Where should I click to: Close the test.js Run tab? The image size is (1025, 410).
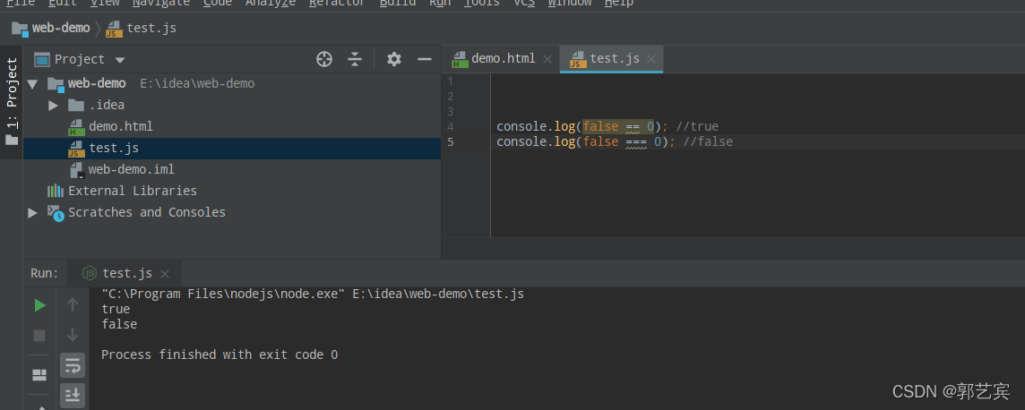pos(165,274)
